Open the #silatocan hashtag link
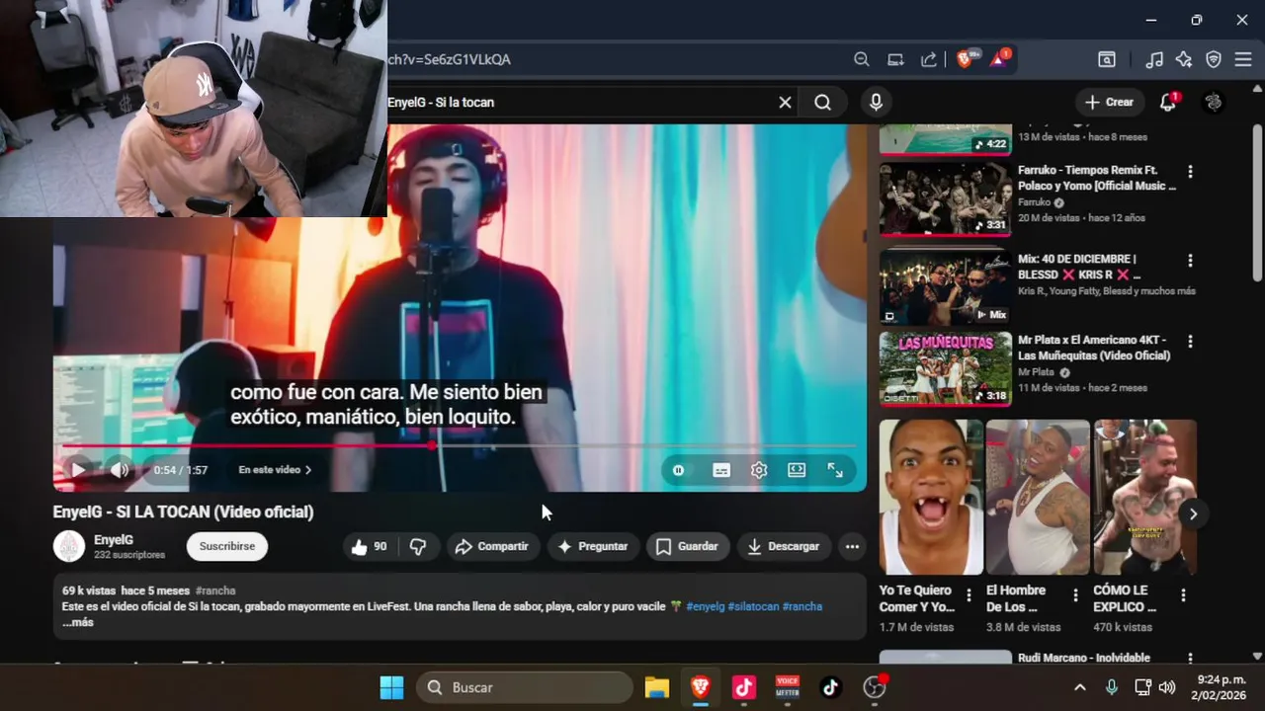1265x711 pixels. pyautogui.click(x=753, y=606)
